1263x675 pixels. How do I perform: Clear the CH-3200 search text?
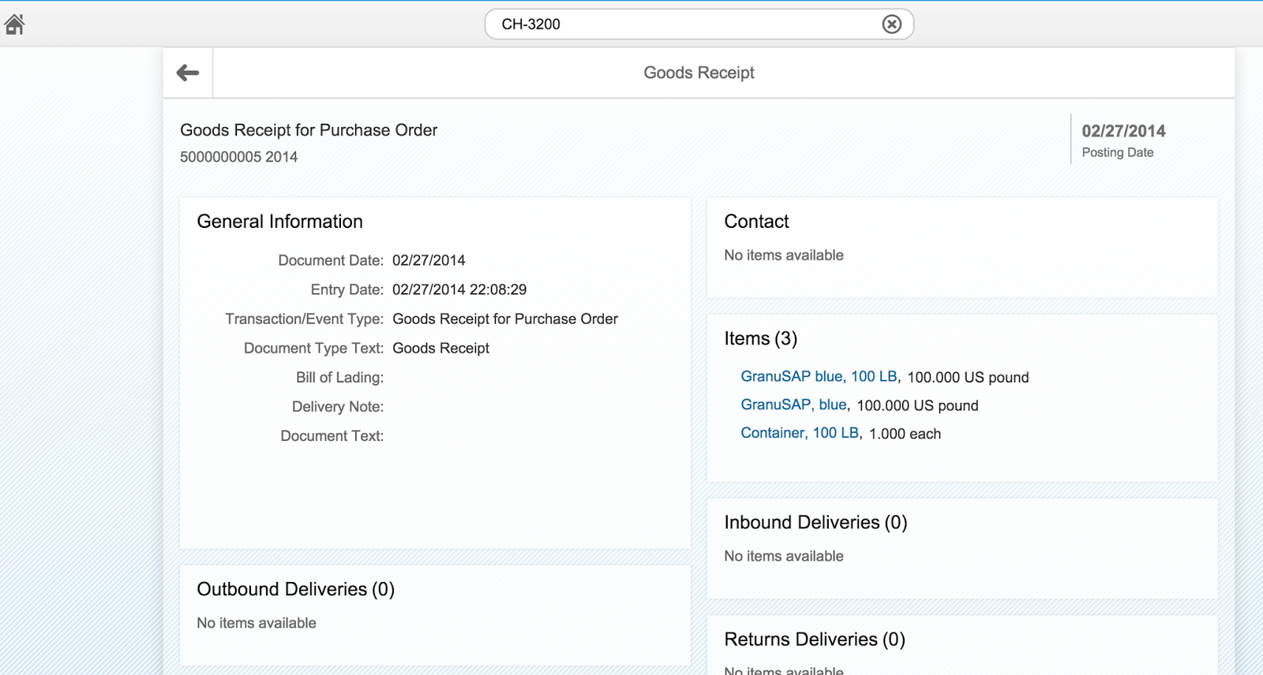pyautogui.click(x=891, y=24)
